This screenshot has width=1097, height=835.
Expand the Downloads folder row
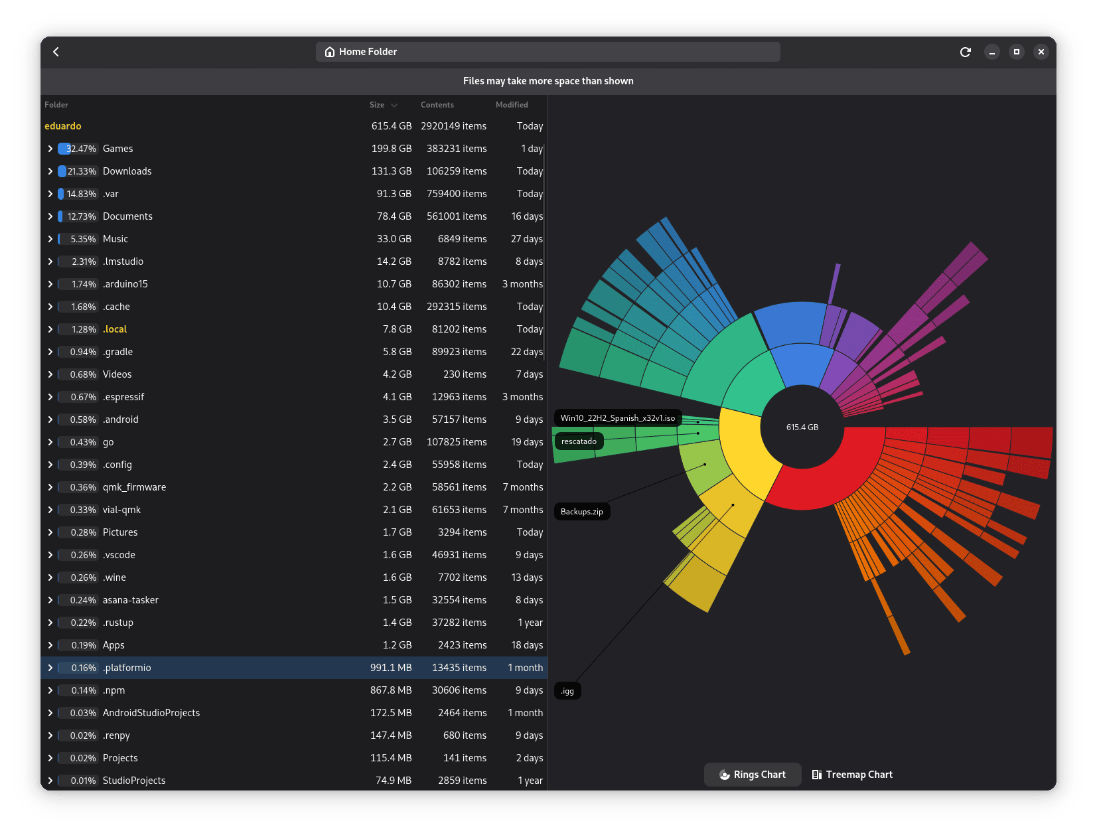[x=50, y=171]
